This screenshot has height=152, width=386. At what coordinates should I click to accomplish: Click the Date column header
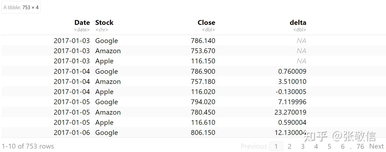tap(82, 23)
